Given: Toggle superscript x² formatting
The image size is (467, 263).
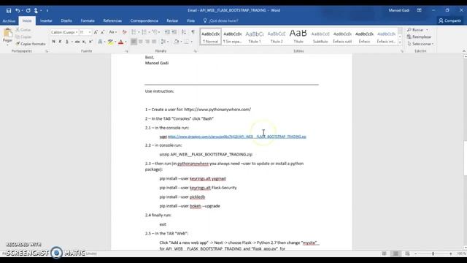Looking at the screenshot, I should 90,42.
